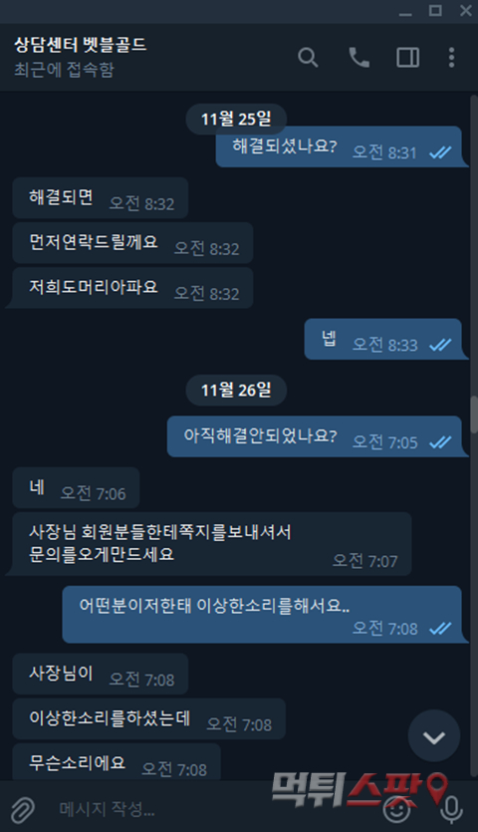Click the 11월 26일 date badge
This screenshot has height=832, width=478.
(236, 391)
